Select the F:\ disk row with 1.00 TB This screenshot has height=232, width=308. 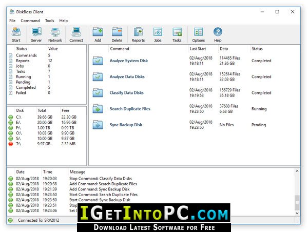click(x=47, y=128)
